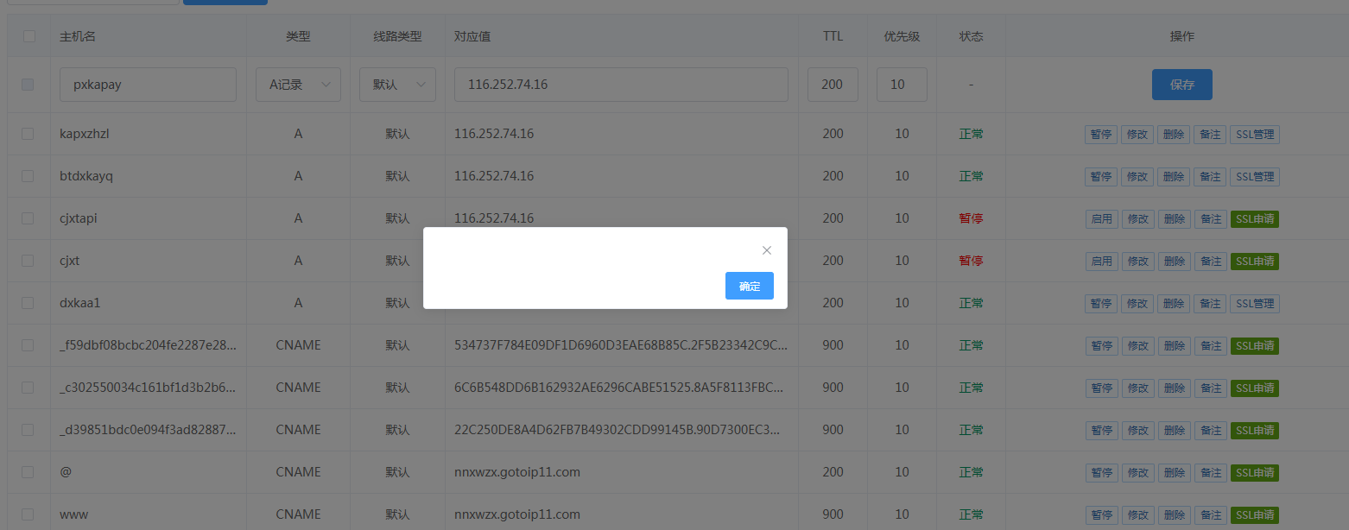Expand the 默认 line type dropdown
Viewport: 1349px width, 530px height.
397,85
